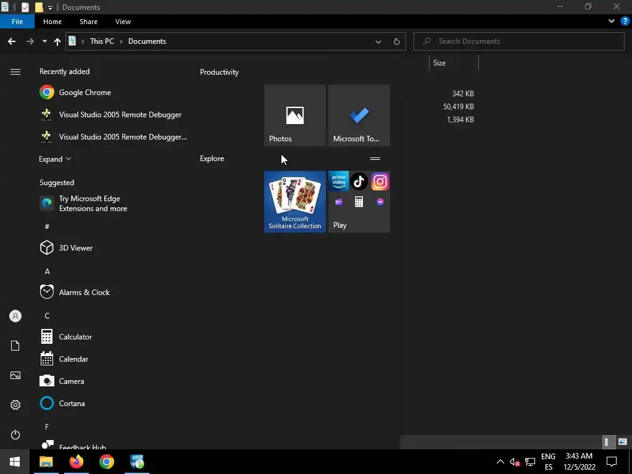Open the muted volume tray icon
The width and height of the screenshot is (632, 474).
[515, 462]
